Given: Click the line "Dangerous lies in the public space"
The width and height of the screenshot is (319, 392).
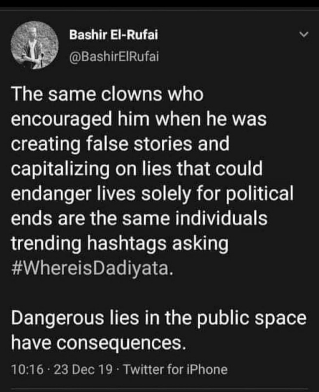Looking at the screenshot, I should pyautogui.click(x=159, y=318).
